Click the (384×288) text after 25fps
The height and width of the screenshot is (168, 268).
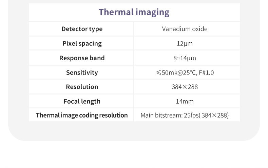(214, 115)
